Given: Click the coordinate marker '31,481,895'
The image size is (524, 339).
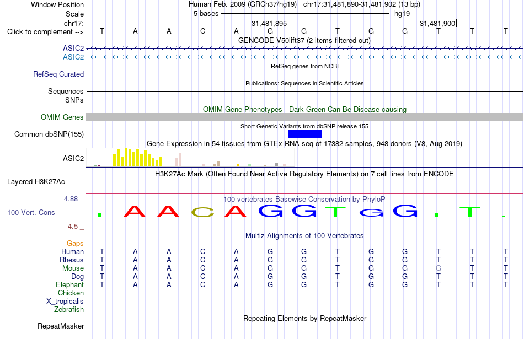Looking at the screenshot, I should 269,23.
